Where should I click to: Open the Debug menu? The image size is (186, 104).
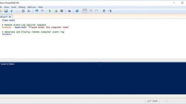pos(22,7)
